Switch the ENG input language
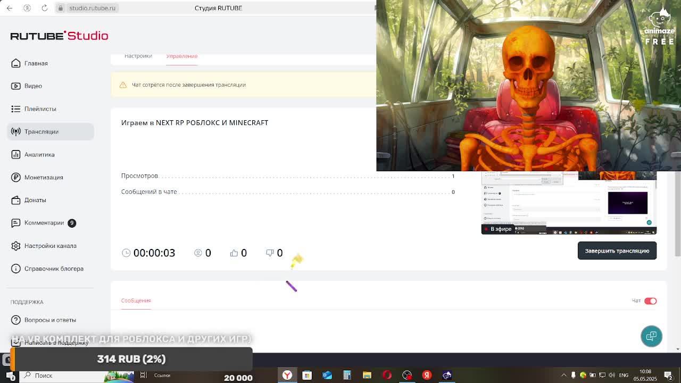 click(x=624, y=376)
